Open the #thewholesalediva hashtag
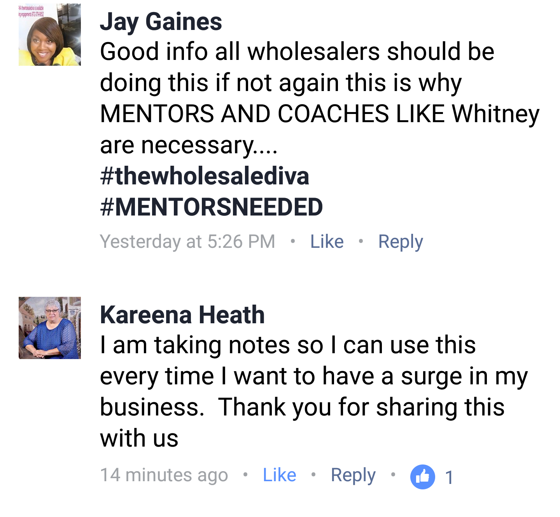Screen dimensions: 560x517 [x=205, y=176]
